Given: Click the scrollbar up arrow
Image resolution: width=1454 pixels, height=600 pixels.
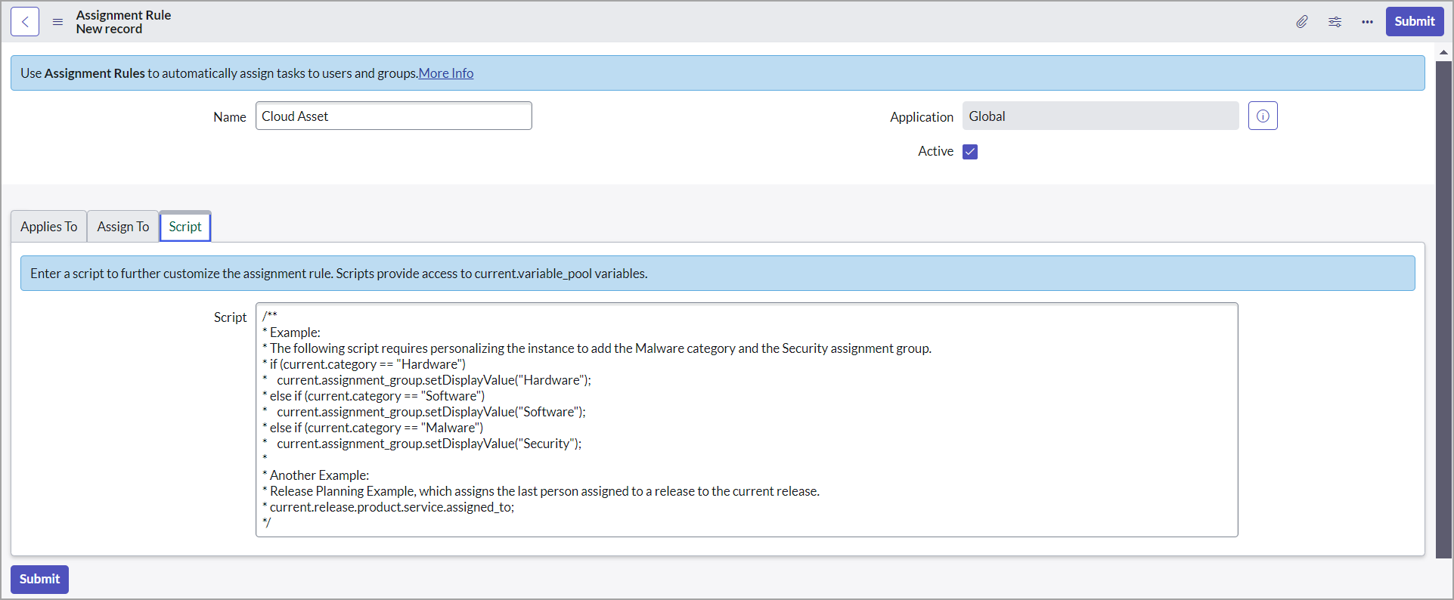Looking at the screenshot, I should (x=1443, y=52).
